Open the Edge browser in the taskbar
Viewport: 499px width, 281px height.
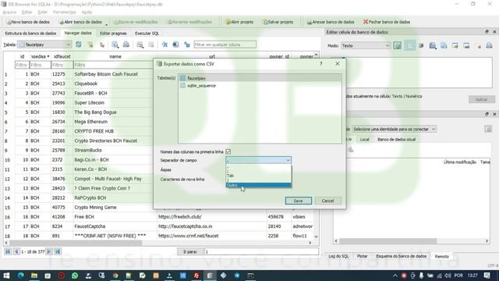[21, 276]
